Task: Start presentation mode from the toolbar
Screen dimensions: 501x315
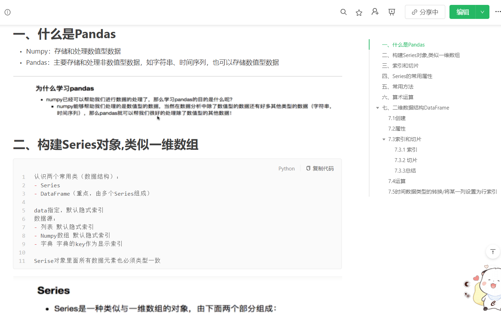Action: click(x=392, y=12)
